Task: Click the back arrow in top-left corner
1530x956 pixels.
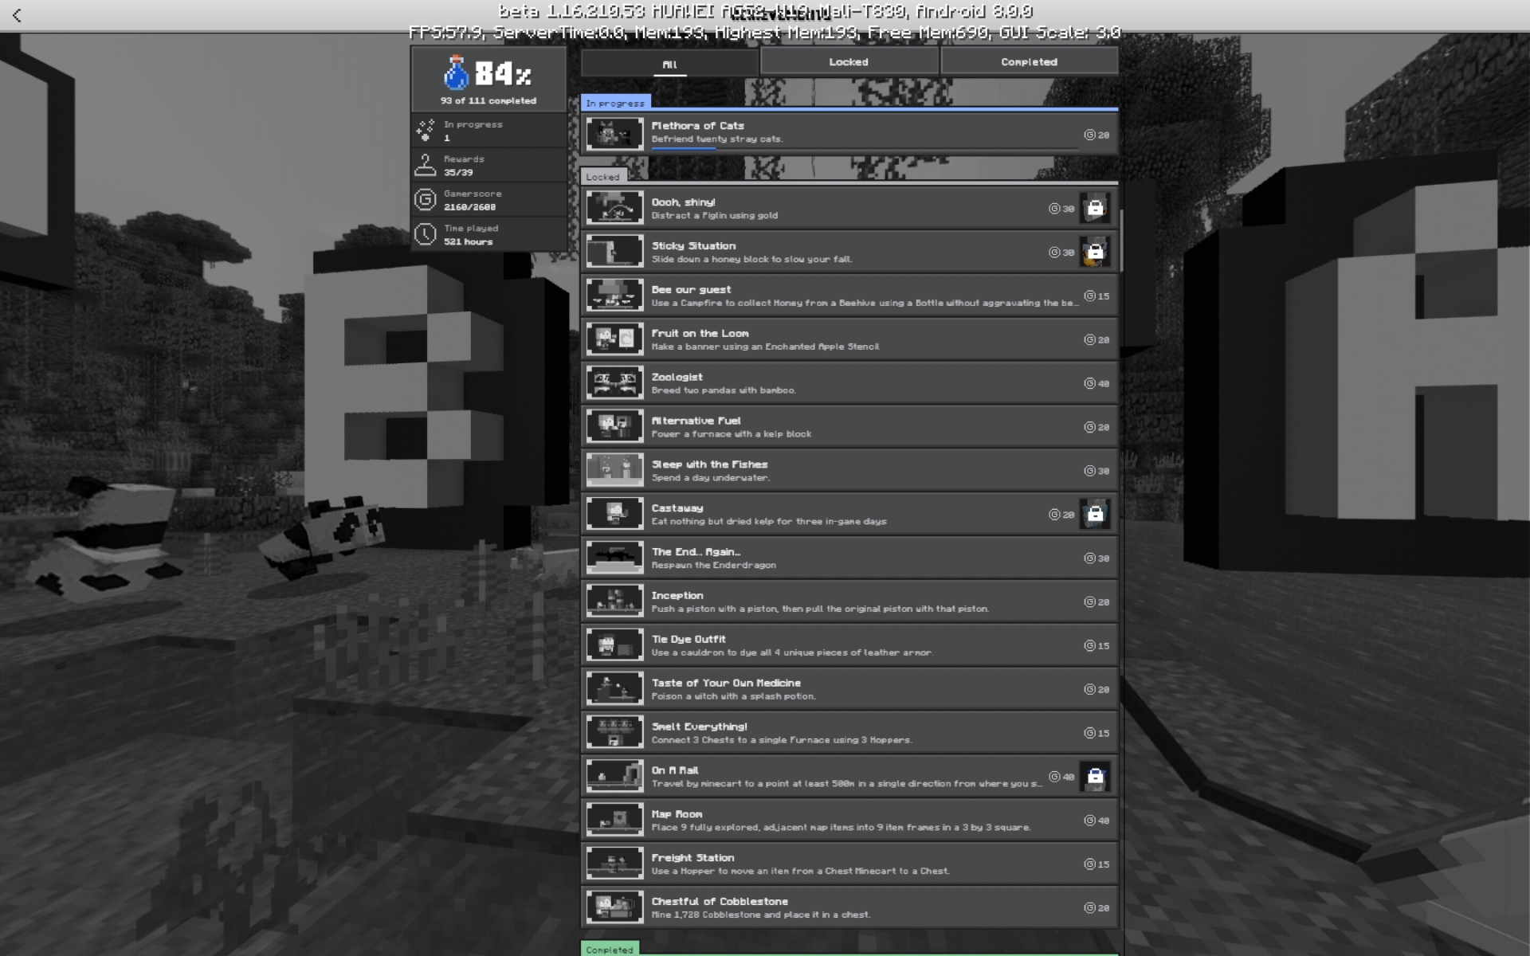Action: pyautogui.click(x=17, y=15)
